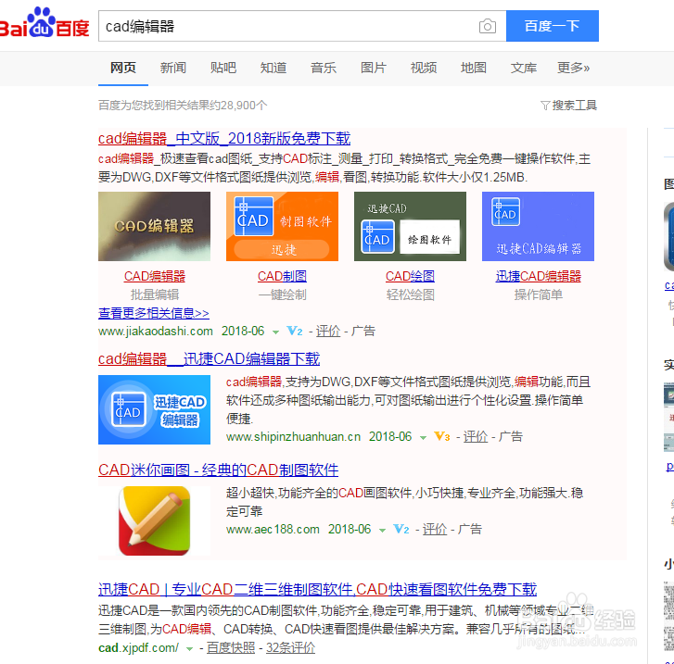The image size is (674, 664).
Task: Click the www.jiakaodashi.com URL
Action: pyautogui.click(x=156, y=332)
